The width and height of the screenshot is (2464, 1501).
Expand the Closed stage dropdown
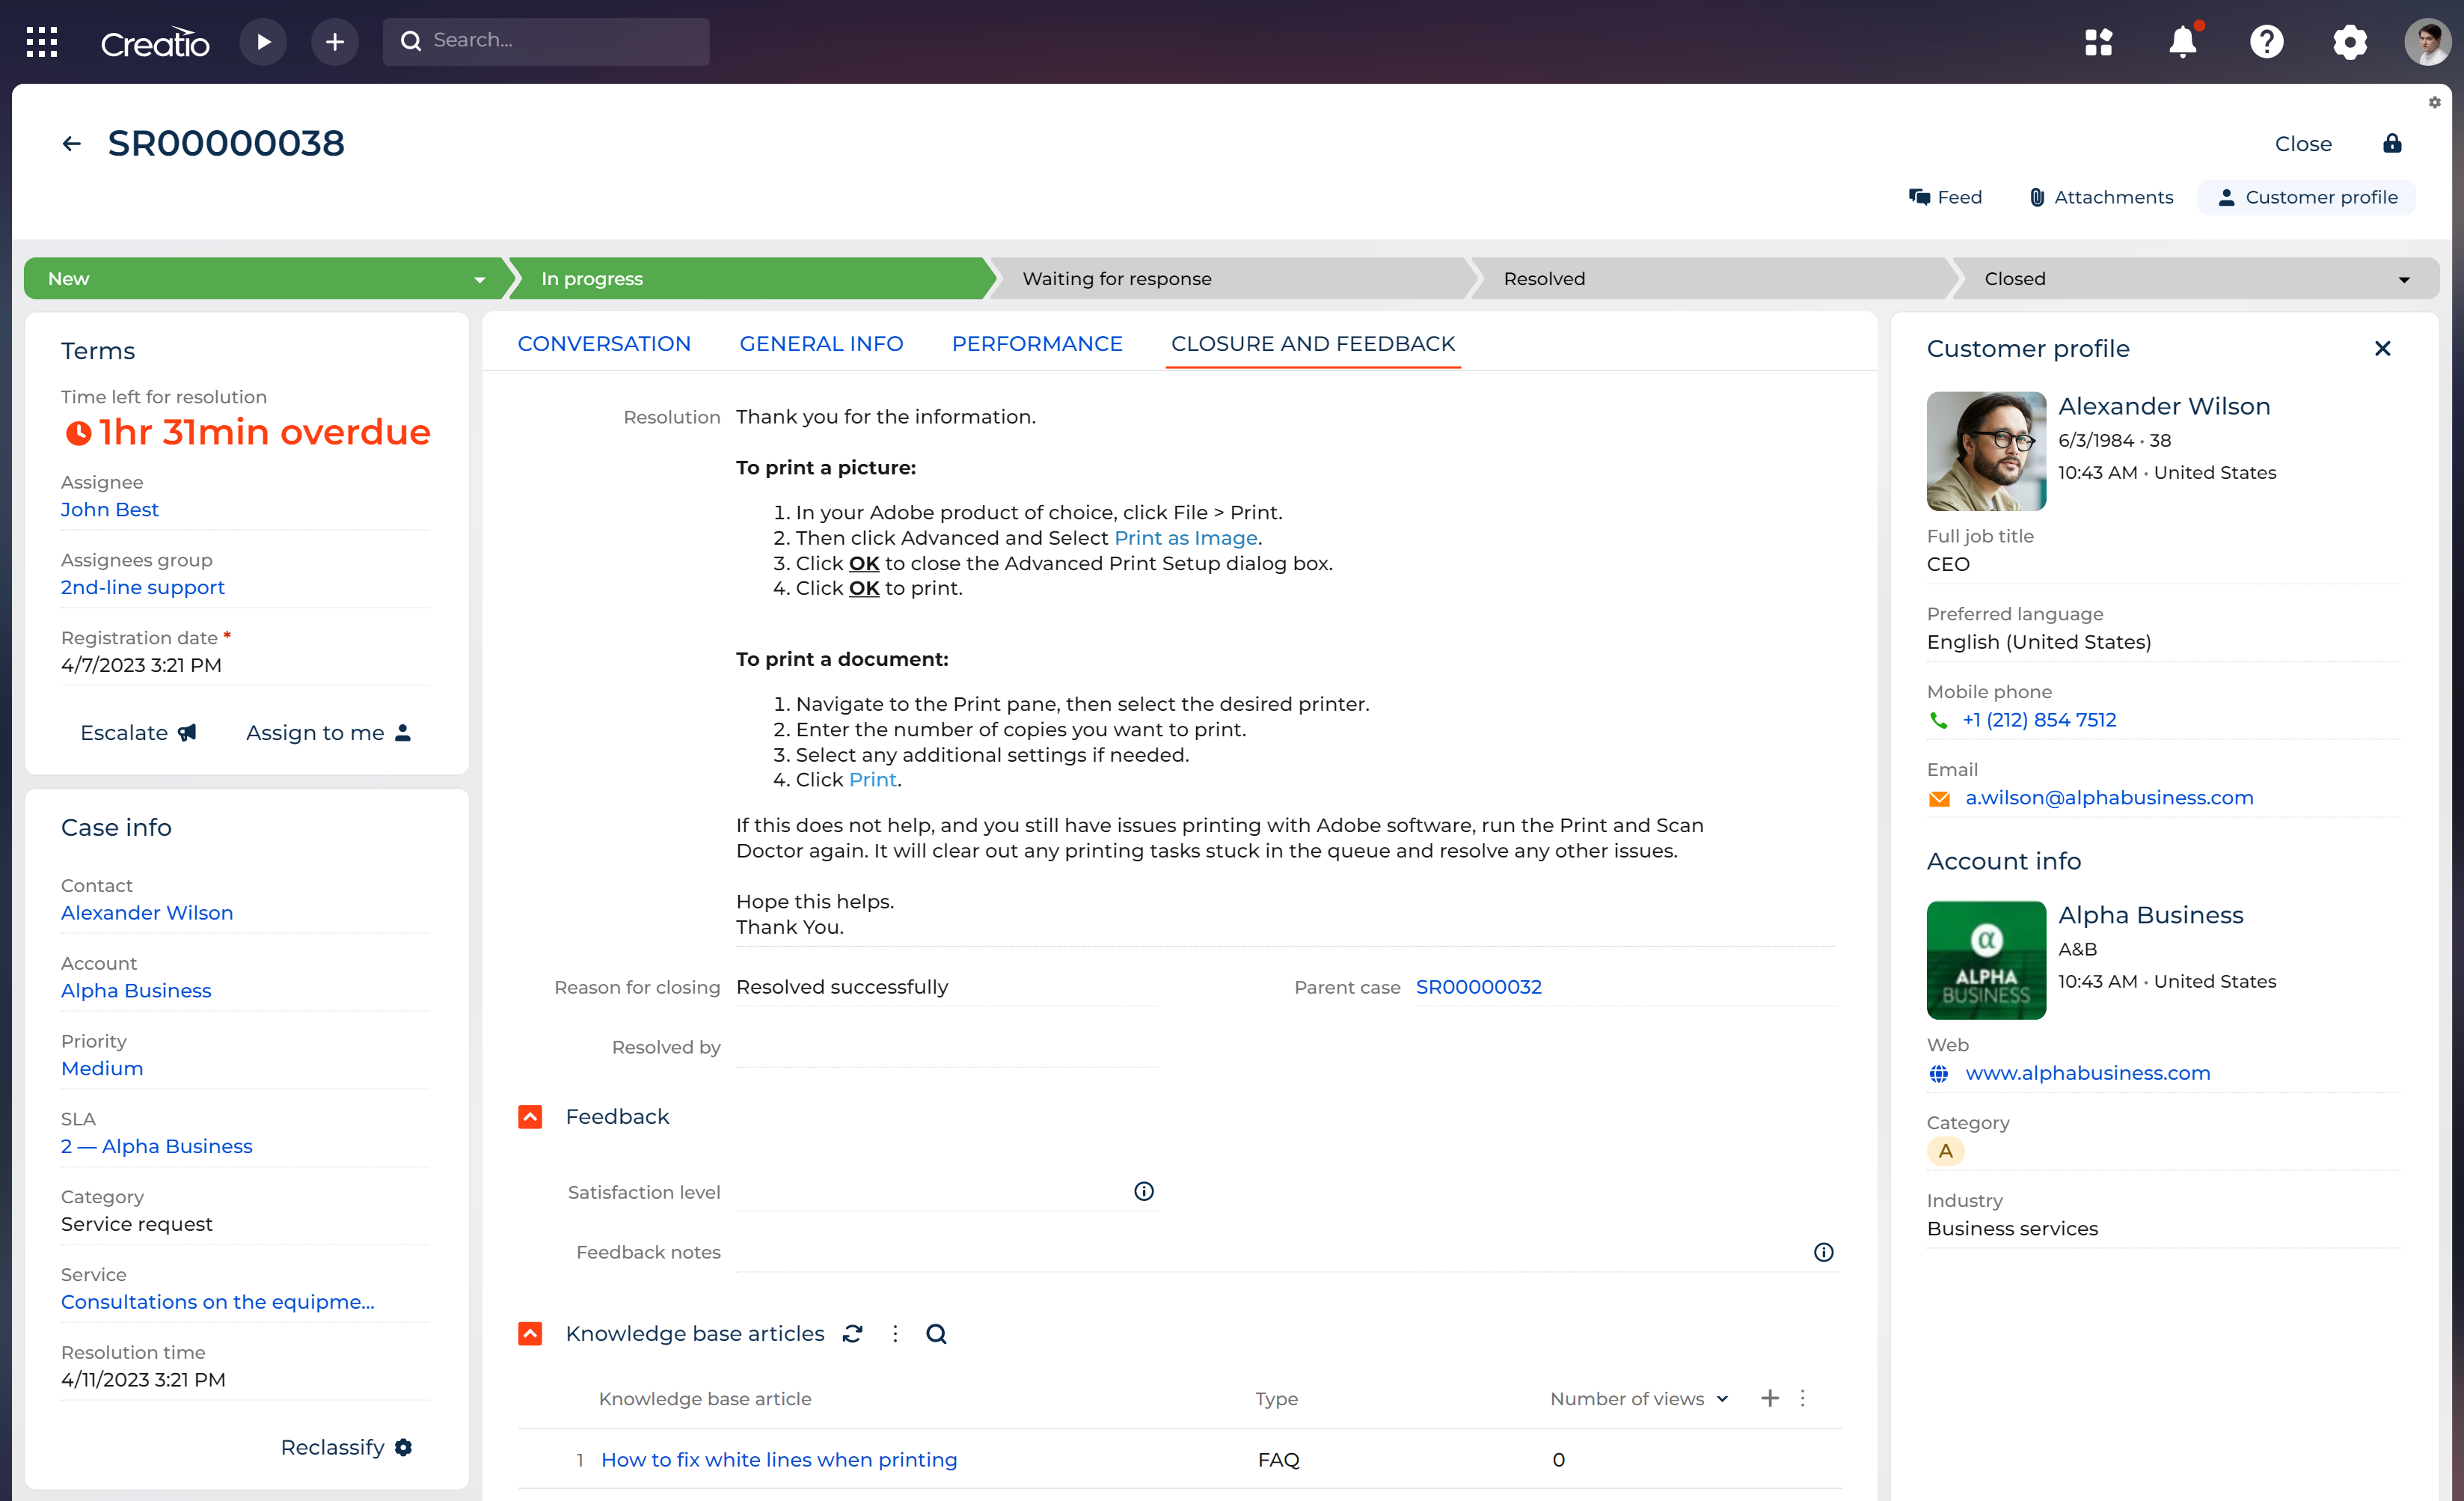point(2404,278)
